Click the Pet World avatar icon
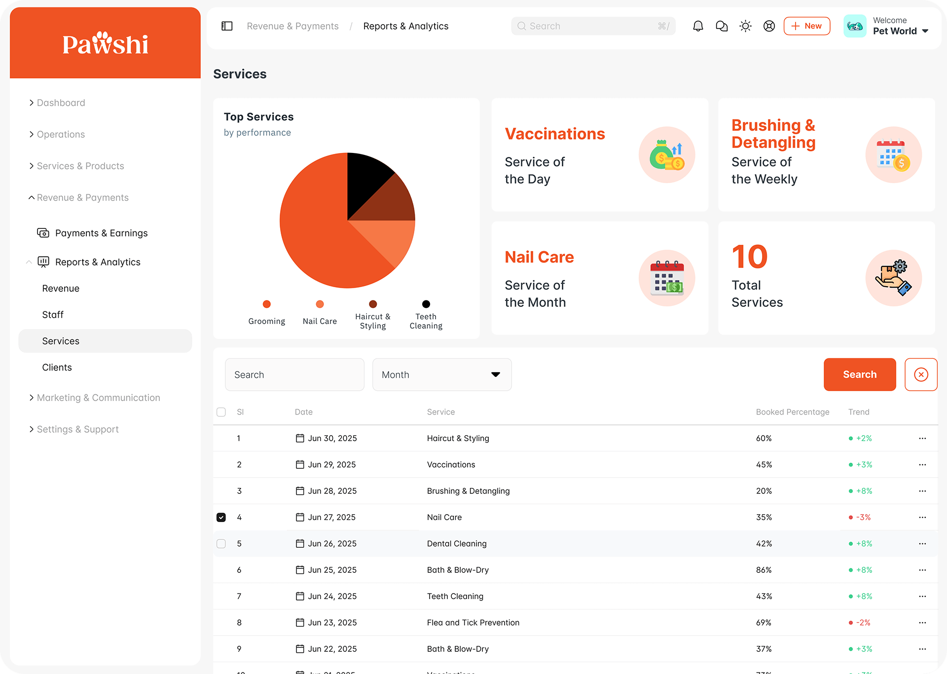The image size is (947, 674). (x=855, y=26)
